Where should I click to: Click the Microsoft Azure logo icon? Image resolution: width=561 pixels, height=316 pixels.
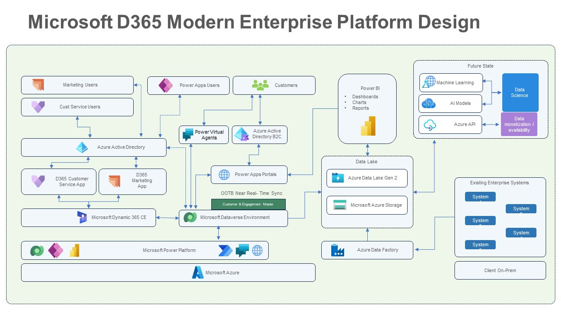[198, 273]
